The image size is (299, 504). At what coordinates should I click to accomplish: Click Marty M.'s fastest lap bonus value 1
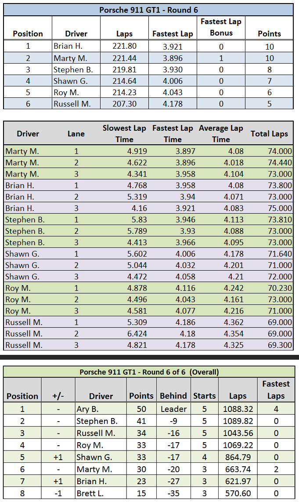[x=221, y=58]
